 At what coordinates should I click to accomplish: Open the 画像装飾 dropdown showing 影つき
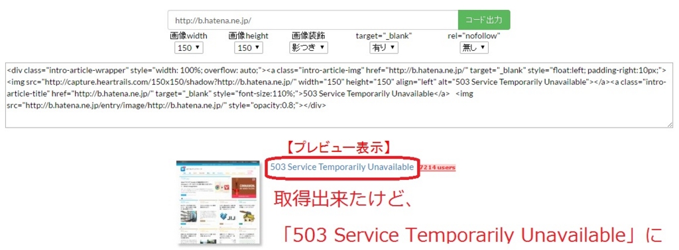point(308,48)
